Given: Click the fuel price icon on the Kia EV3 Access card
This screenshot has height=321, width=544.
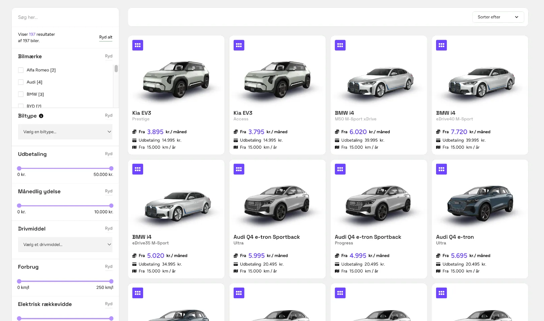Looking at the screenshot, I should [x=236, y=132].
